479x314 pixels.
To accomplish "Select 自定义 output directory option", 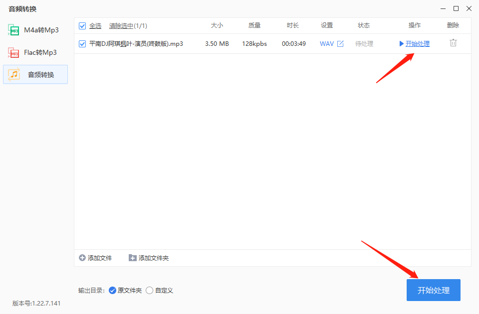I will (149, 290).
